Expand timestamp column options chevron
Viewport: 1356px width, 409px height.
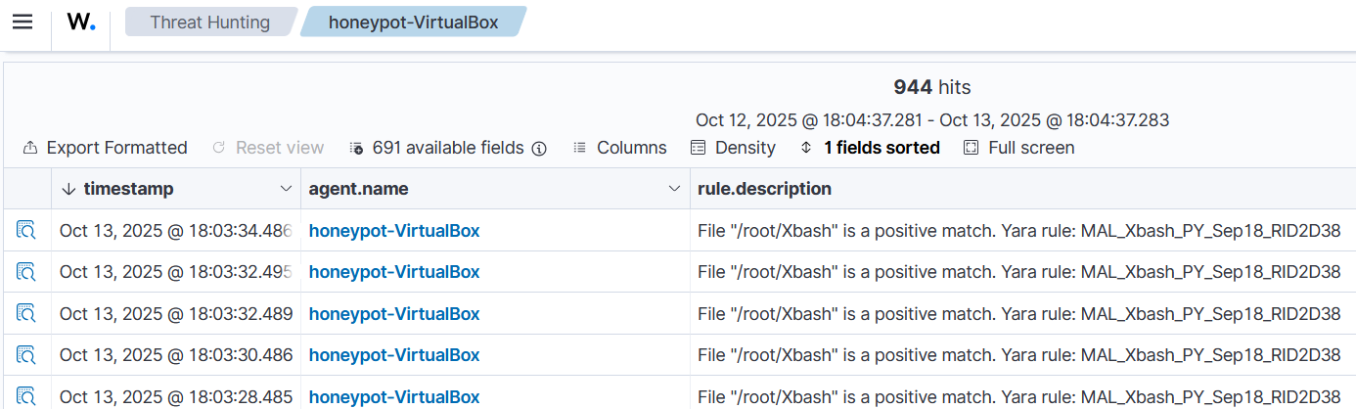(x=286, y=188)
